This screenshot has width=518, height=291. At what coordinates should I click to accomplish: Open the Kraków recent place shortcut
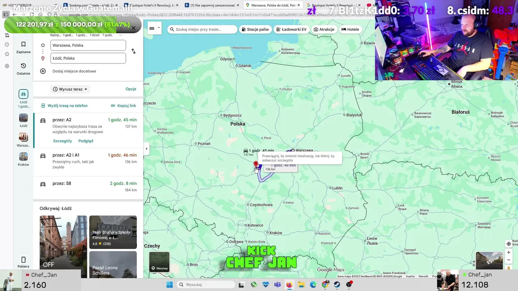click(23, 156)
